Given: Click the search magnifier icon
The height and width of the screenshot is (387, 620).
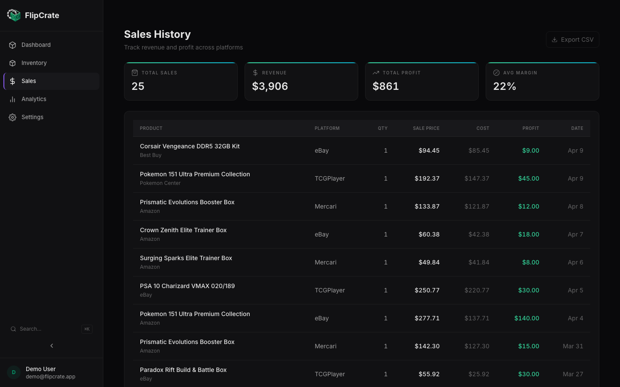Looking at the screenshot, I should [x=13, y=329].
